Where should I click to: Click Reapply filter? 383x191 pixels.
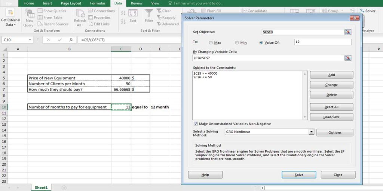[x=166, y=17]
